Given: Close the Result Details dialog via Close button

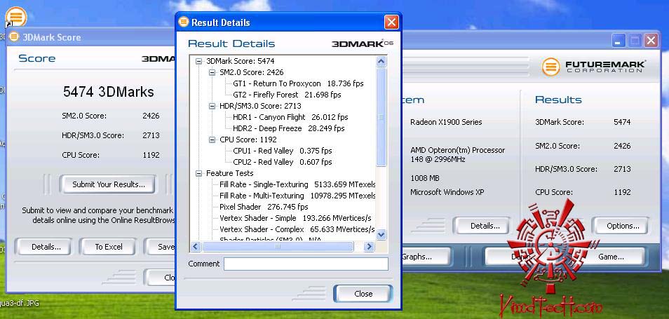Looking at the screenshot, I should pos(363,294).
